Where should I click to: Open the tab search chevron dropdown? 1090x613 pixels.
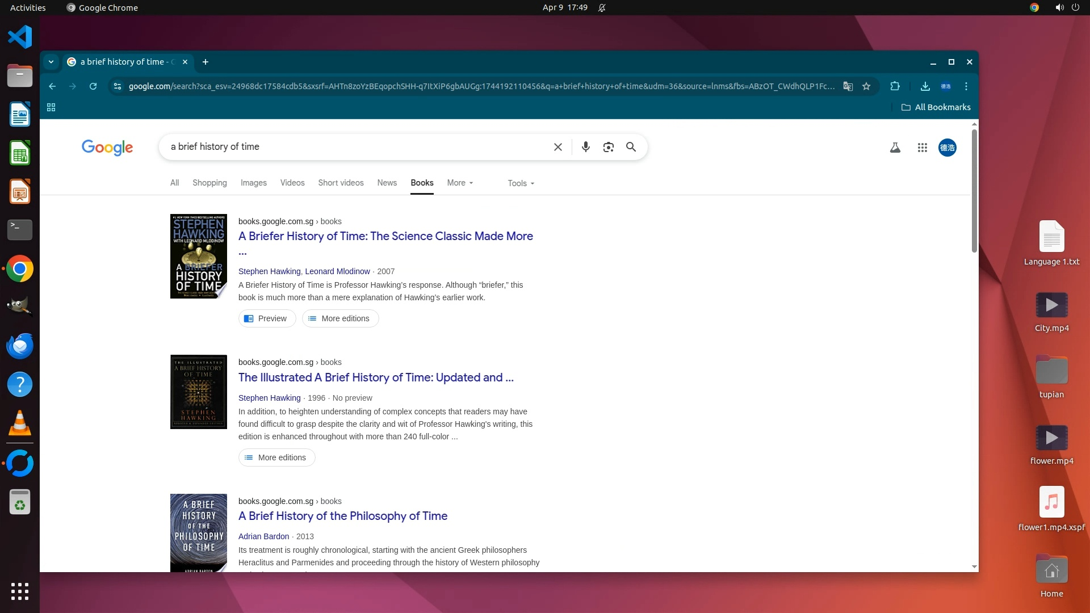(x=51, y=62)
